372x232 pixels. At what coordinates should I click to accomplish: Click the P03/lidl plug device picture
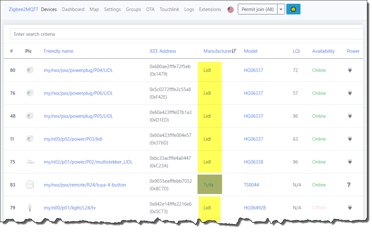(x=30, y=139)
